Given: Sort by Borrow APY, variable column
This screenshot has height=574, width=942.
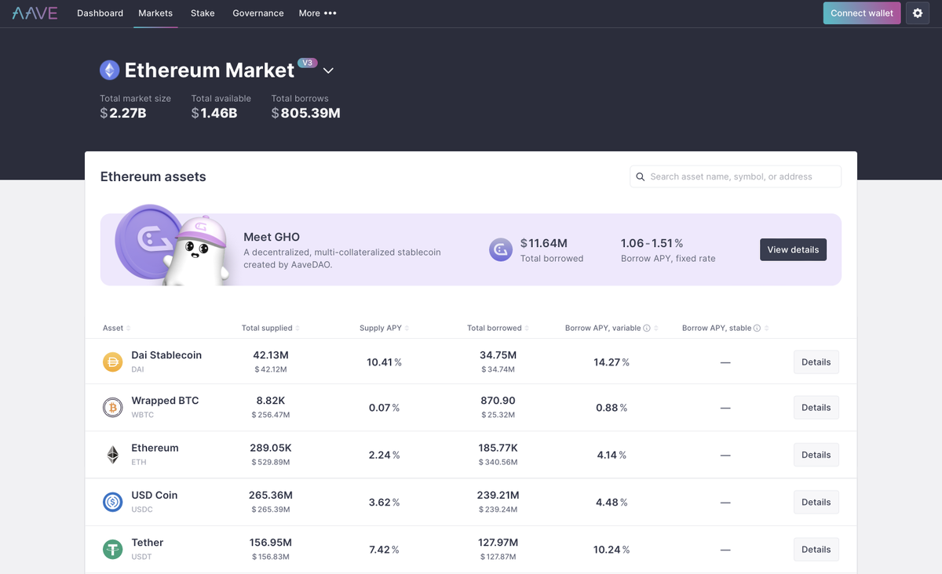Looking at the screenshot, I should 612,329.
